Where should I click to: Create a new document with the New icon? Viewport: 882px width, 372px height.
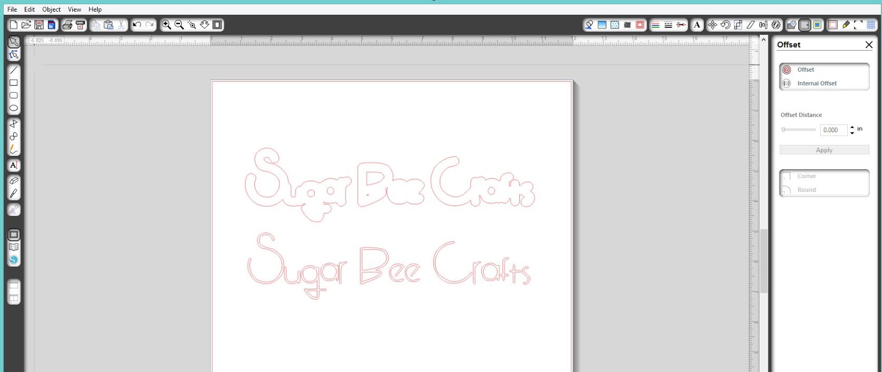14,25
